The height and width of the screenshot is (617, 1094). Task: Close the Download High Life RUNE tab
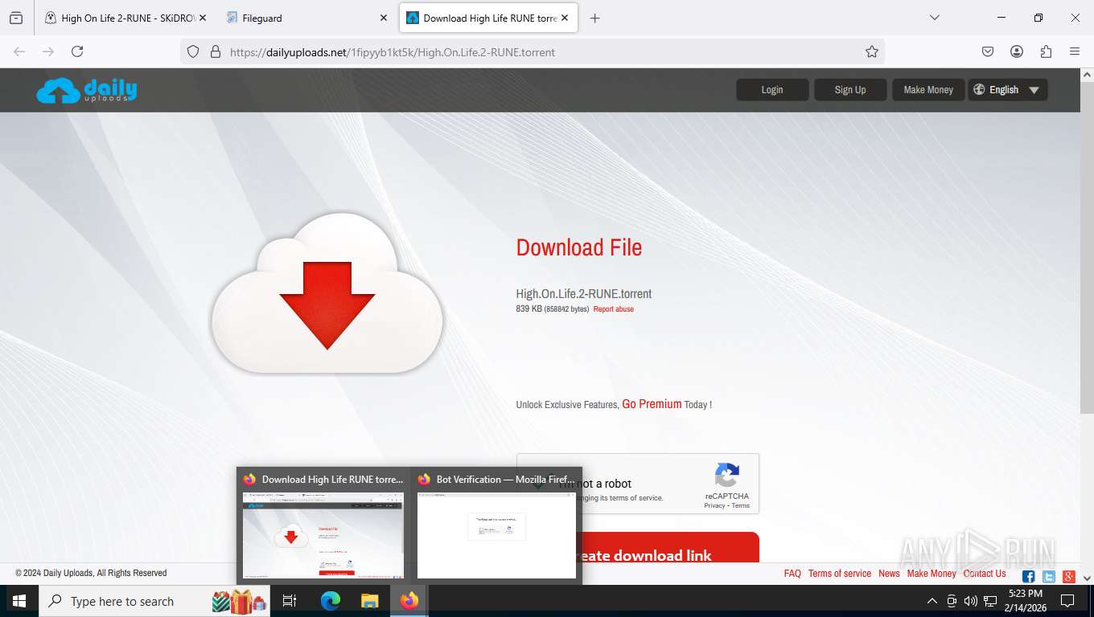(x=565, y=18)
